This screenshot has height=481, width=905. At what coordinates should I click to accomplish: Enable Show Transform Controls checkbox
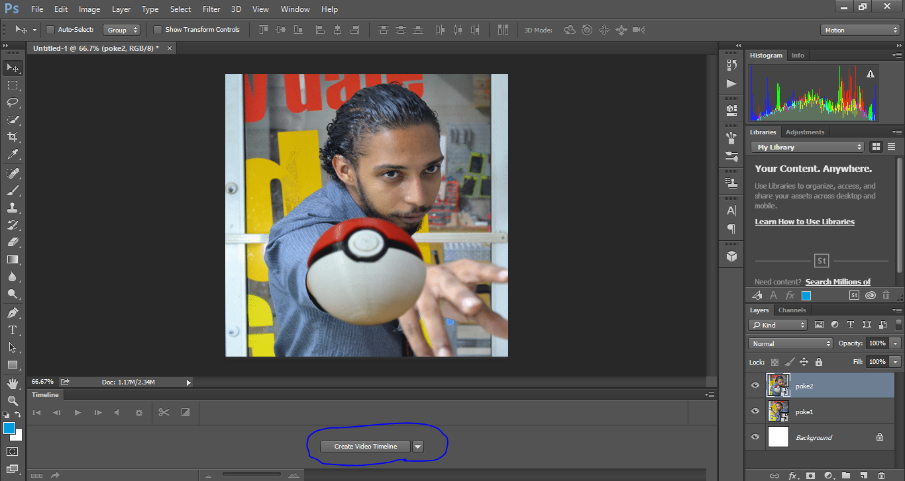[157, 30]
